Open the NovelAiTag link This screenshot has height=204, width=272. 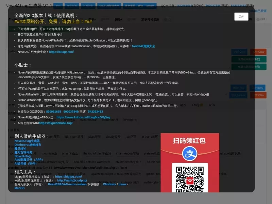coord(22,156)
